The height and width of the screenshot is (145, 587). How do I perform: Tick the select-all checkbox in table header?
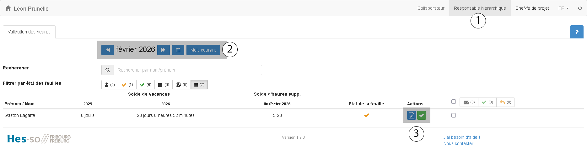click(454, 102)
